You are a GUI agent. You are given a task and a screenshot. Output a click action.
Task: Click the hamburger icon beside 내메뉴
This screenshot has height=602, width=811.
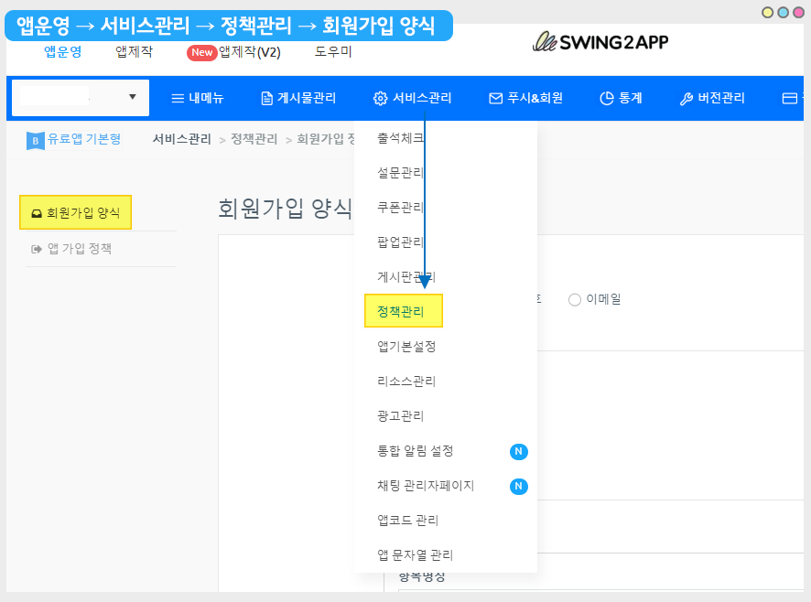178,99
